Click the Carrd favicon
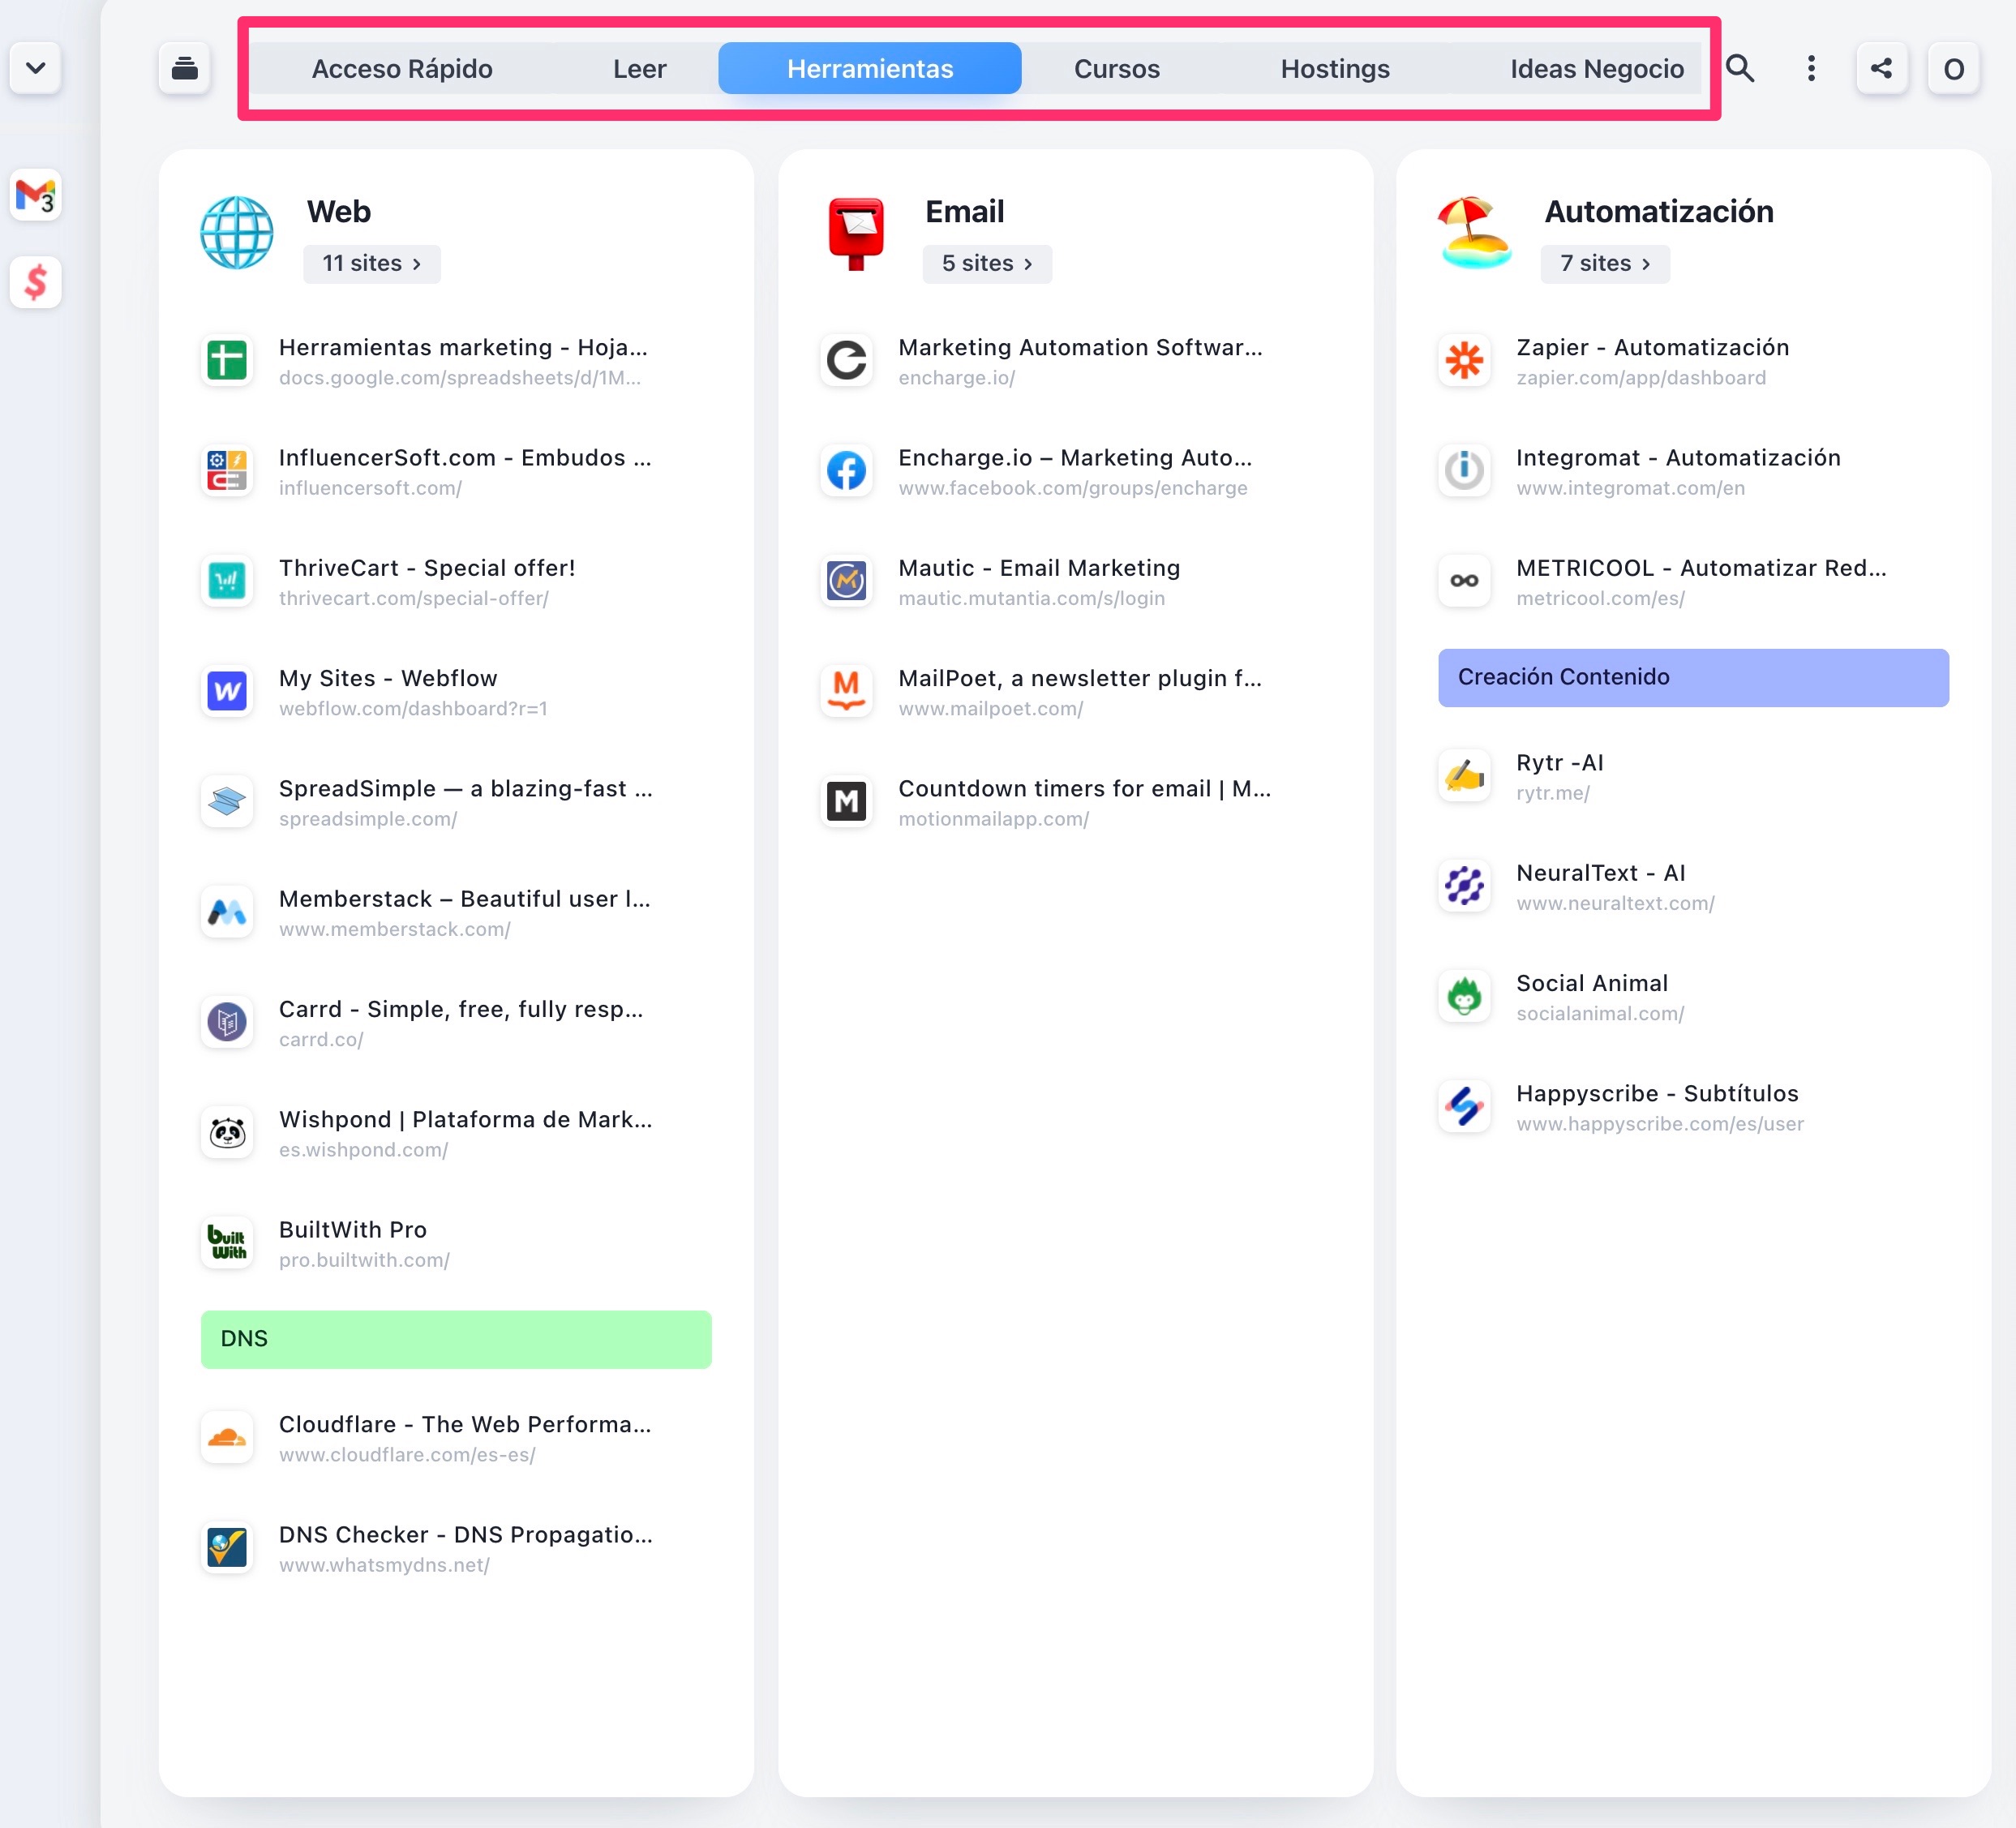 pyautogui.click(x=227, y=1022)
